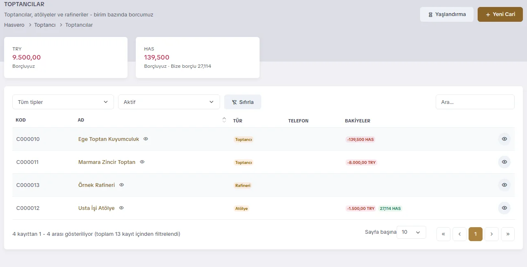Sort the table by the AD column arrows
Screen dimensions: 527x267
pyautogui.click(x=224, y=120)
